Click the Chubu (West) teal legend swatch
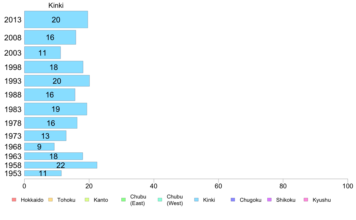 [x=160, y=200]
